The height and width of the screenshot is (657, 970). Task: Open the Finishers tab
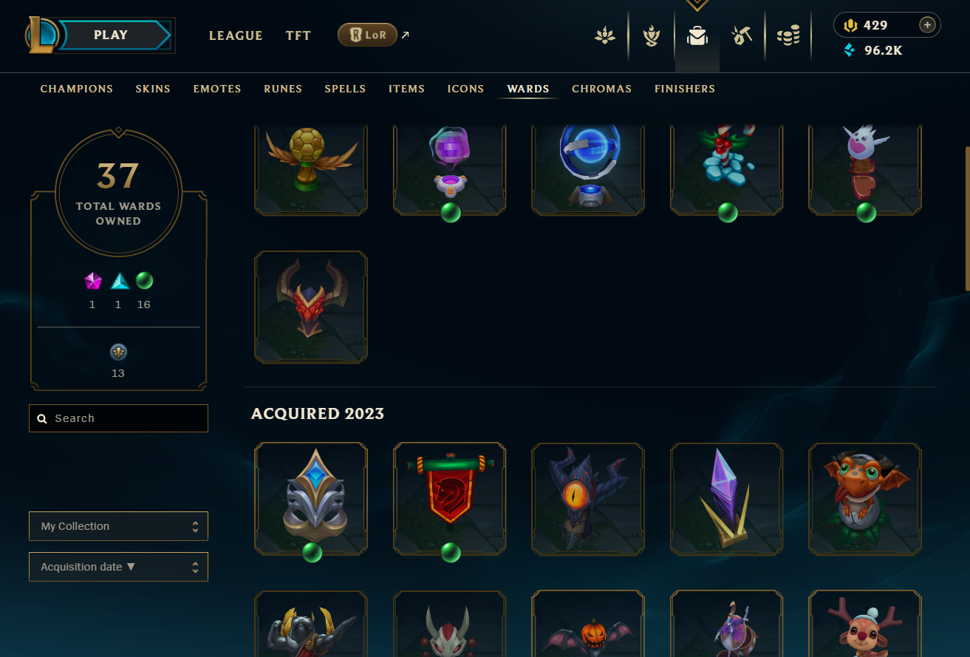tap(685, 89)
